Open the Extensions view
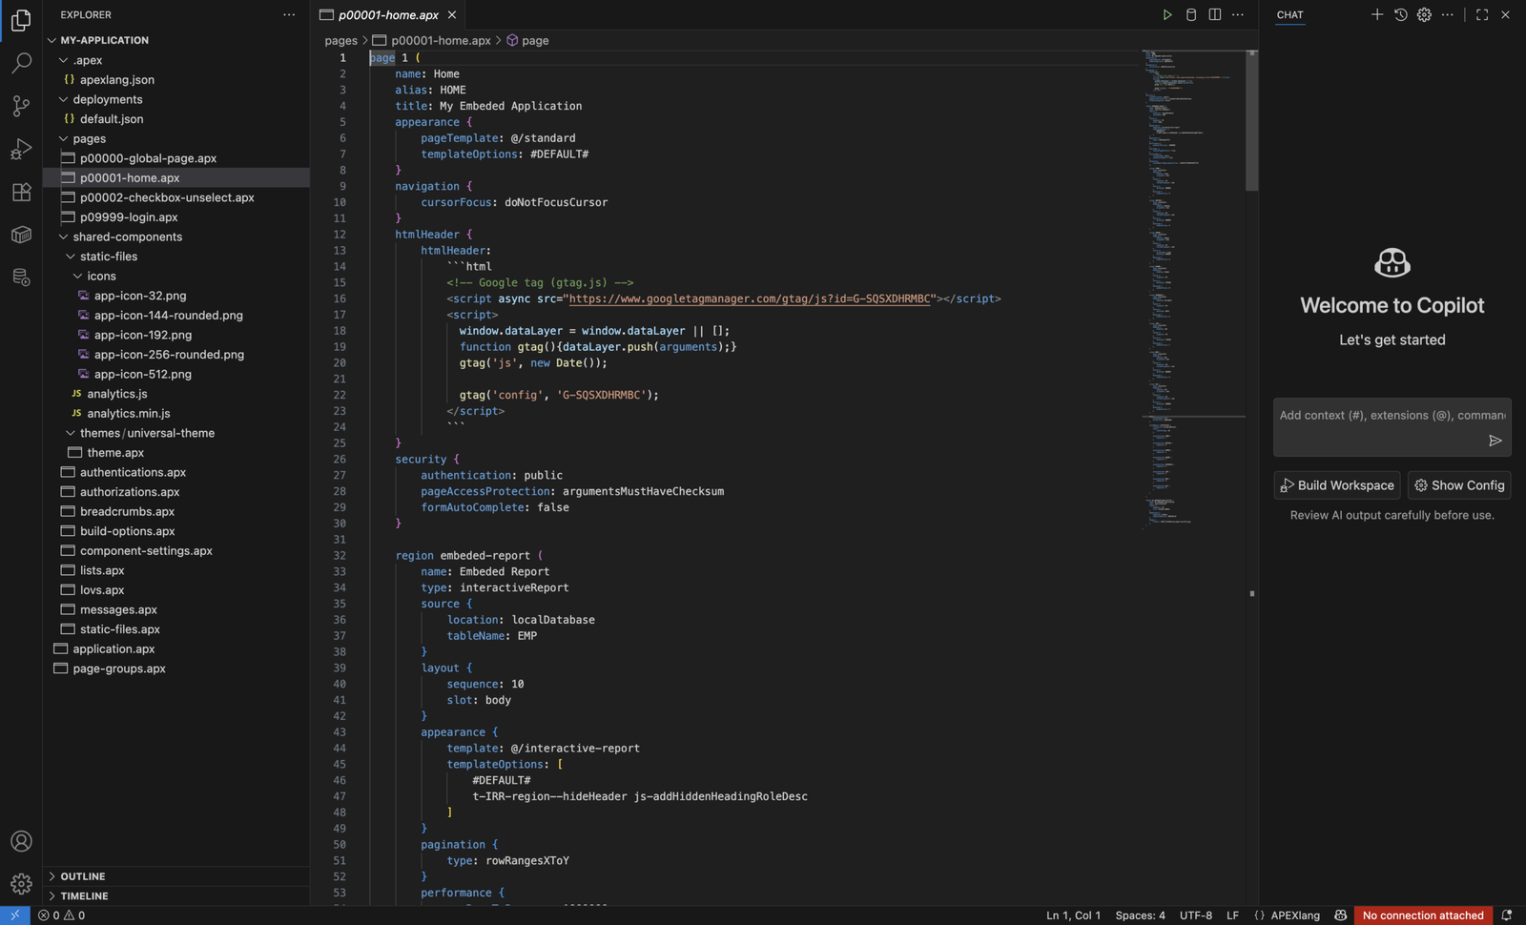The width and height of the screenshot is (1526, 925). coord(21,192)
